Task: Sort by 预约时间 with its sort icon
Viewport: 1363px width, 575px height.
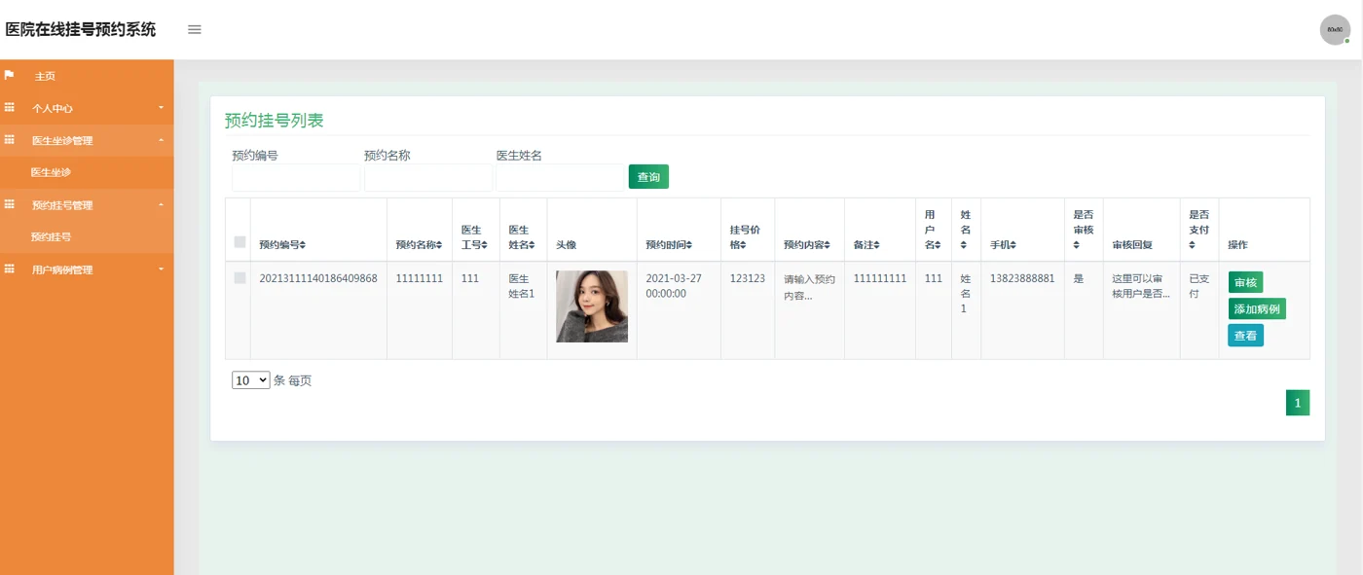Action: pos(689,245)
